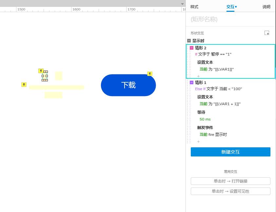The image size is (276, 212).
Task: Collapse the 显示时 event
Action: tap(189, 41)
